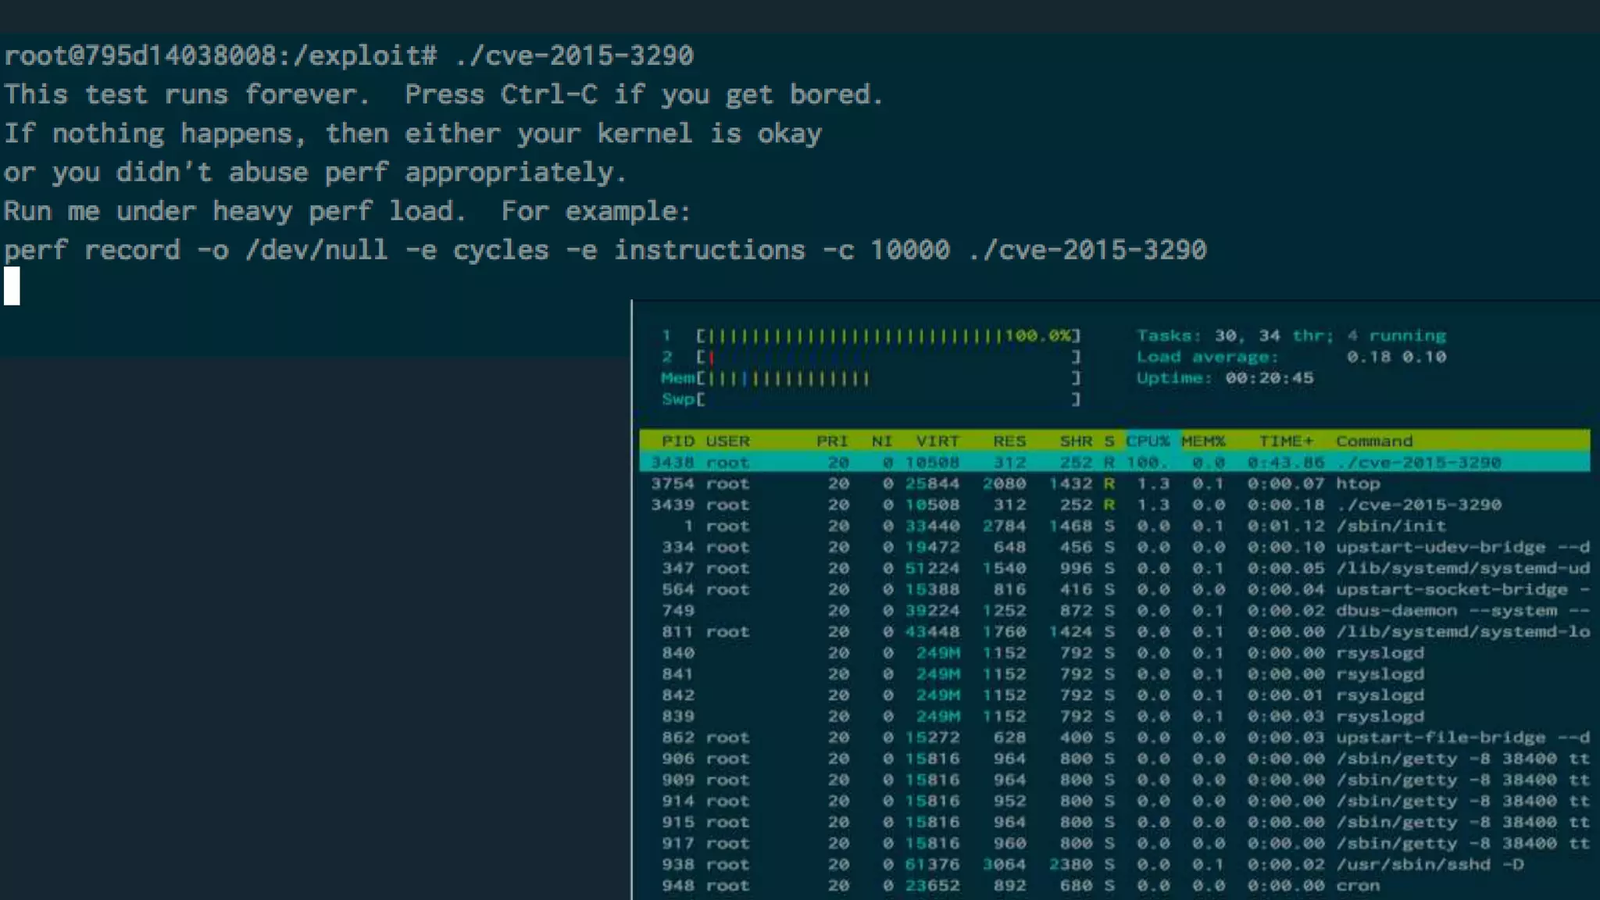Sort by the VIRT column header
This screenshot has height=900, width=1600.
coord(937,441)
